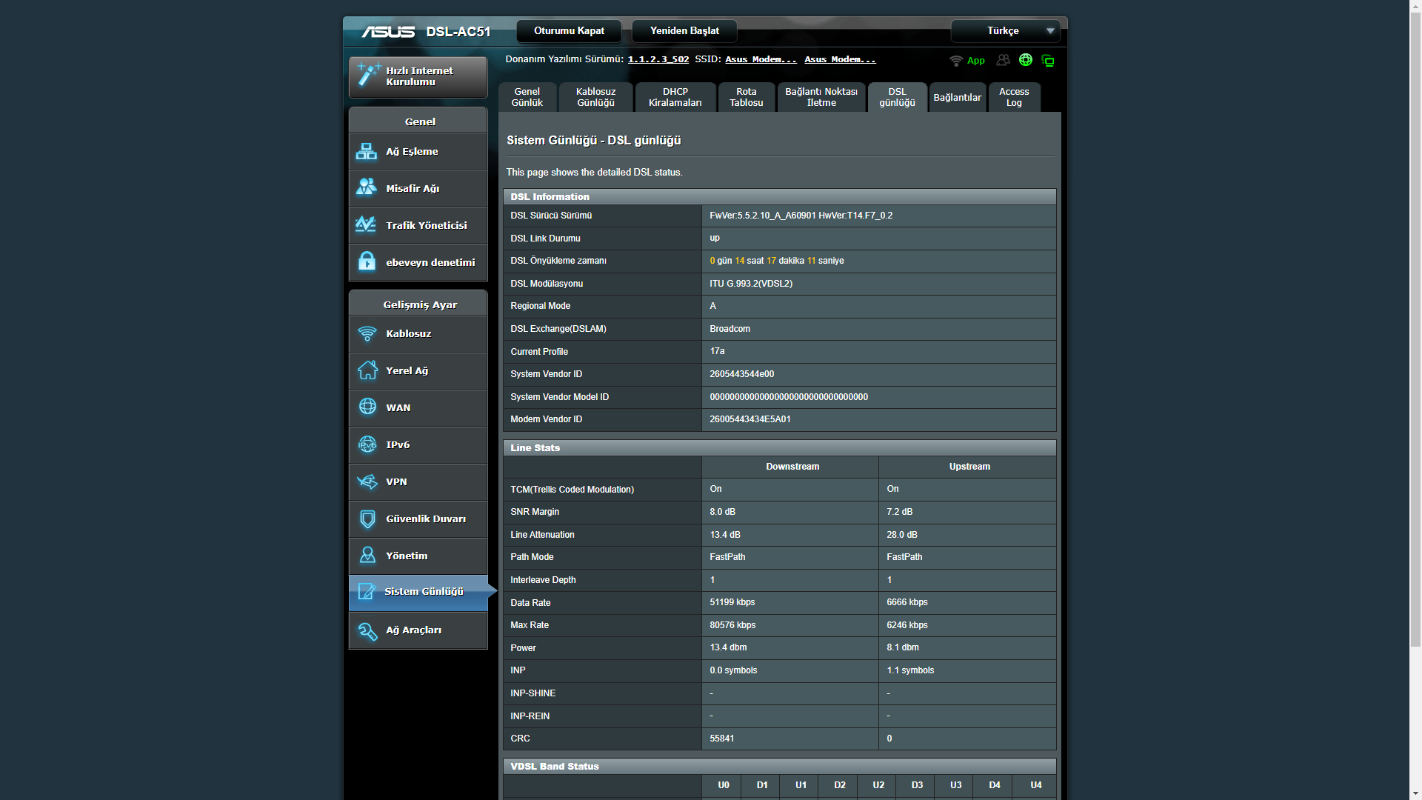This screenshot has width=1422, height=800.
Task: Click the ASUS logo
Action: (x=388, y=31)
